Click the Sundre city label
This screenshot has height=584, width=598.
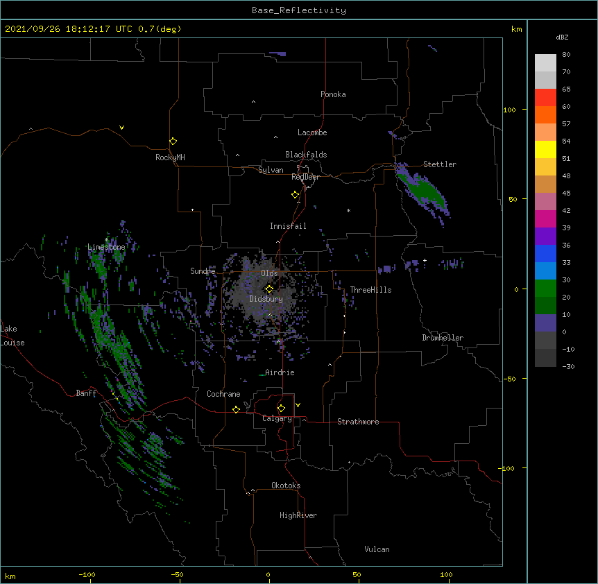[x=203, y=271]
